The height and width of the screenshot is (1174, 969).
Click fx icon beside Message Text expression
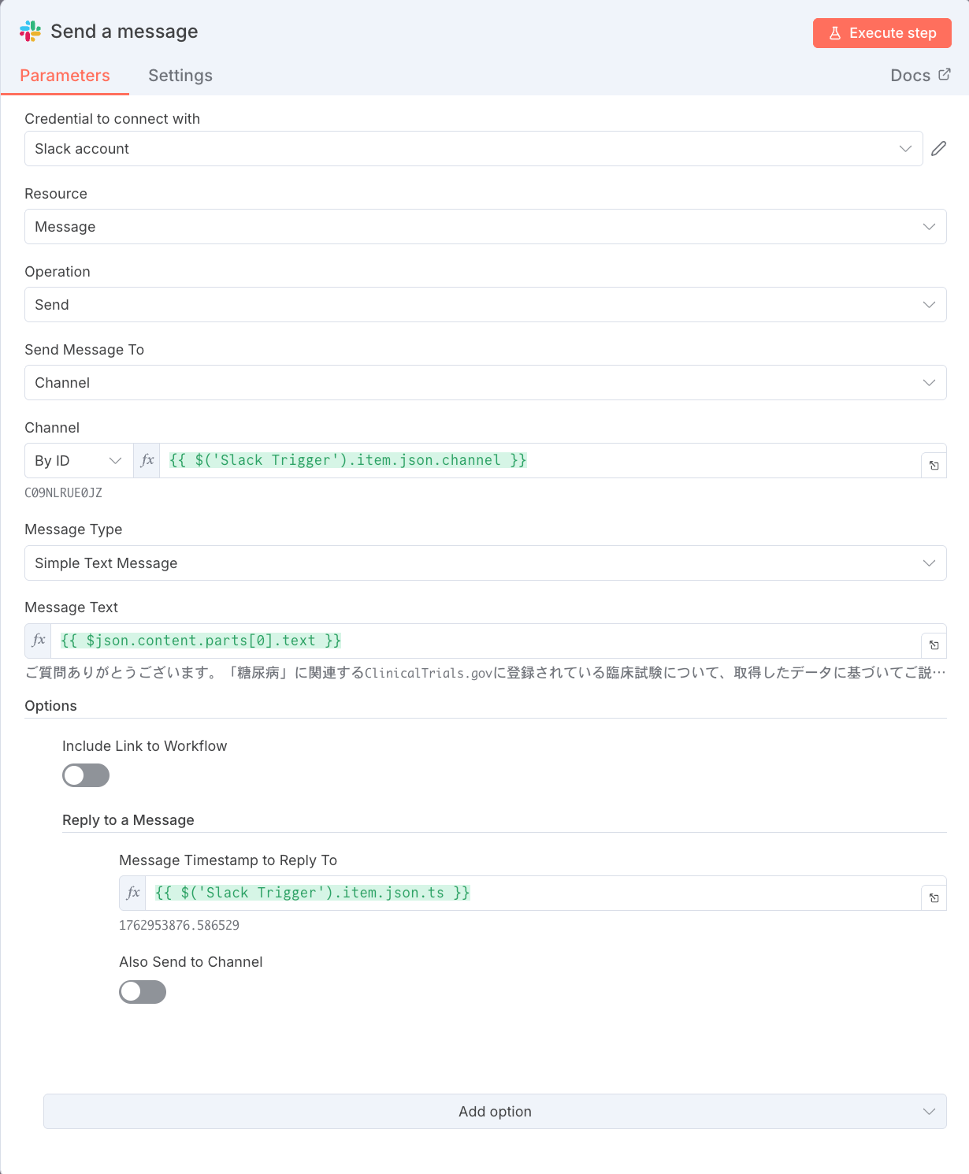39,641
